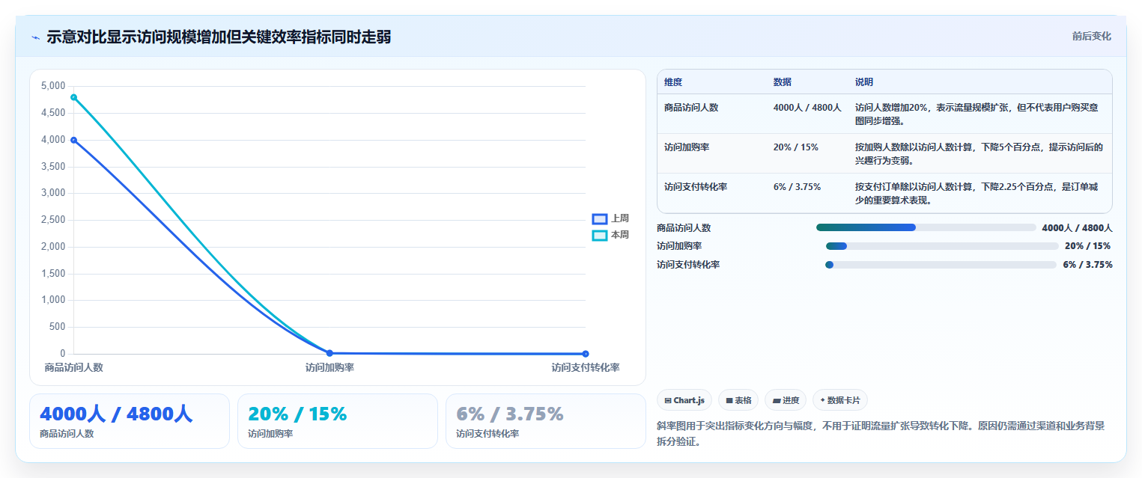Image resolution: width=1142 pixels, height=478 pixels.
Task: Open the 4000人 / 4800人 data card
Action: tap(130, 421)
